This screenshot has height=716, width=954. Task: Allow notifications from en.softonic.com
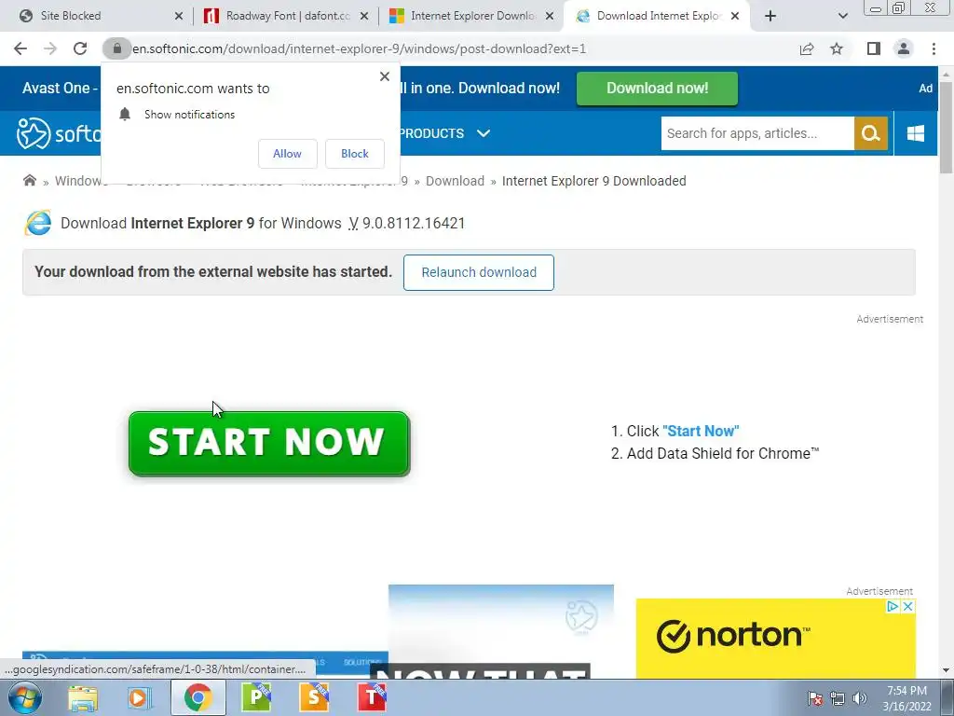coord(287,154)
